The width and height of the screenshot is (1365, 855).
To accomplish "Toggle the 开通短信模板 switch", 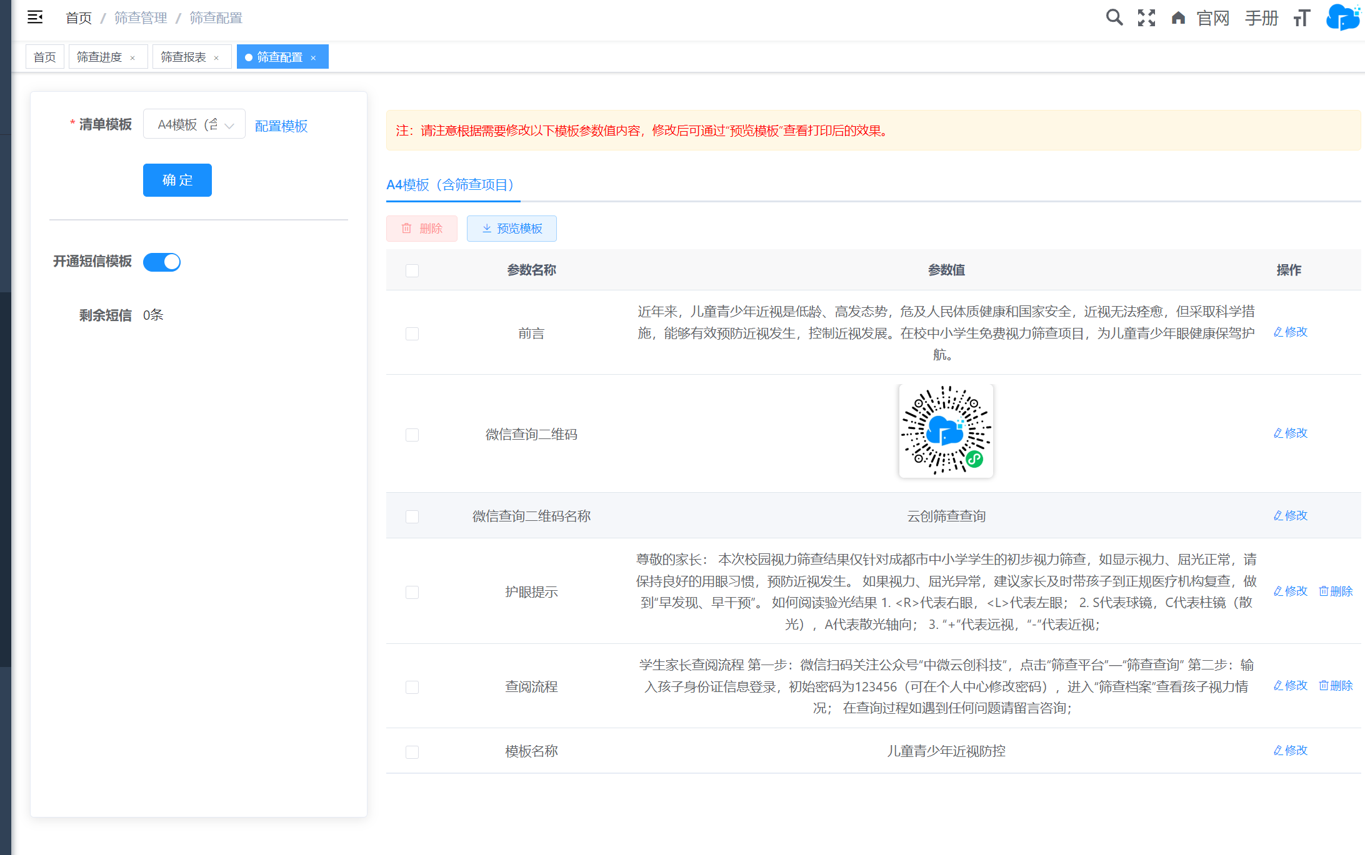I will (x=162, y=262).
